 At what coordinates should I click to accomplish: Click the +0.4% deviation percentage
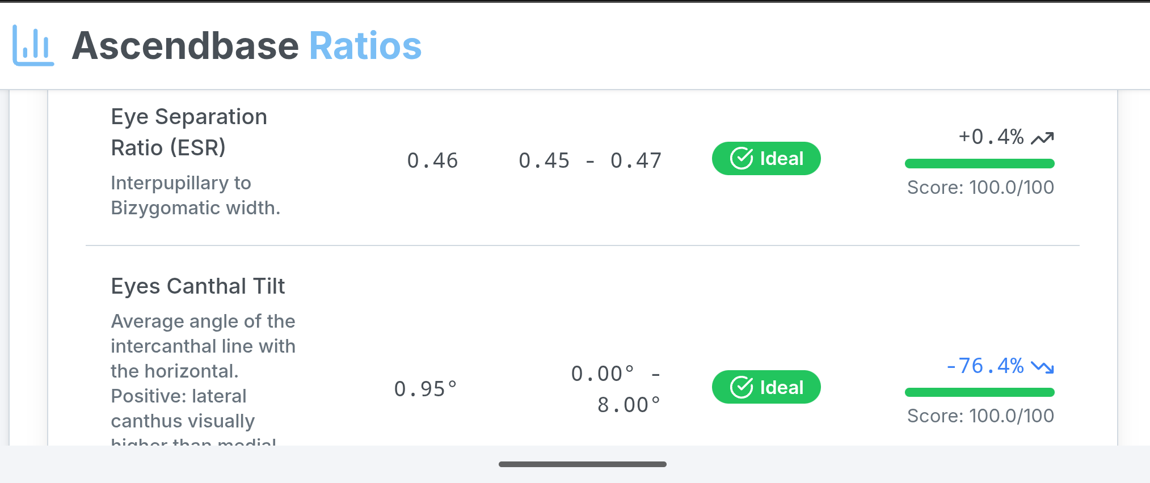[x=991, y=137]
